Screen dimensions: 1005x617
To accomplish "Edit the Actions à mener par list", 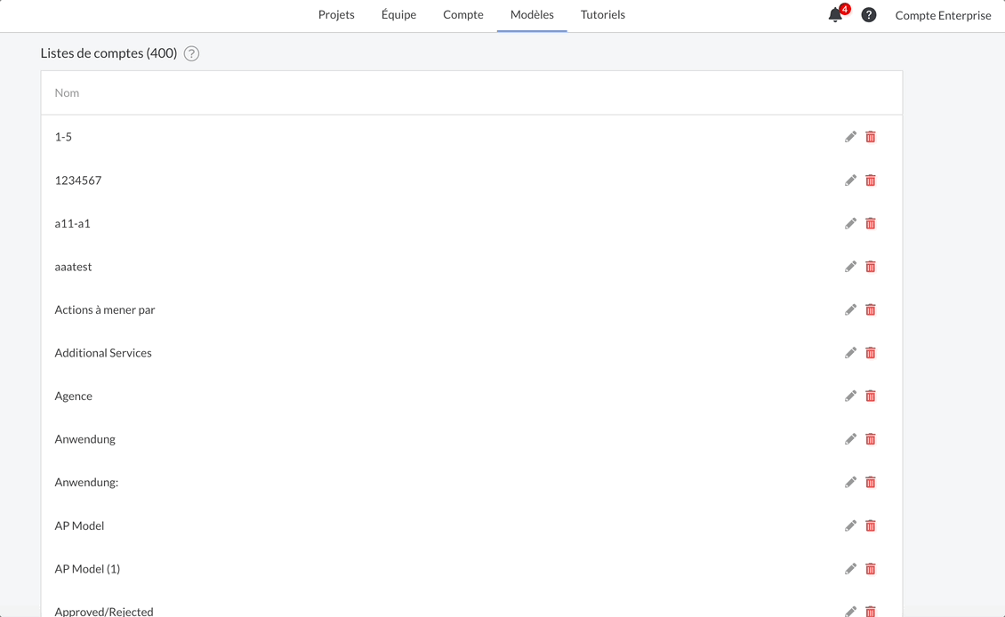I will point(850,309).
